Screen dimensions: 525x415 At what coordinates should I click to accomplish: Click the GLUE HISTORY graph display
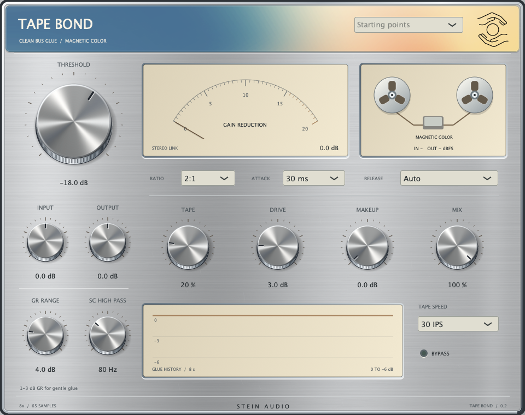(273, 341)
